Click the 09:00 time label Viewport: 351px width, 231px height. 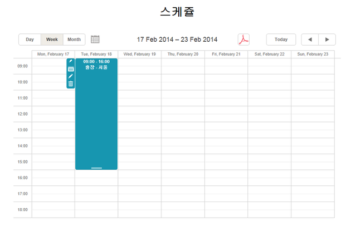point(23,66)
